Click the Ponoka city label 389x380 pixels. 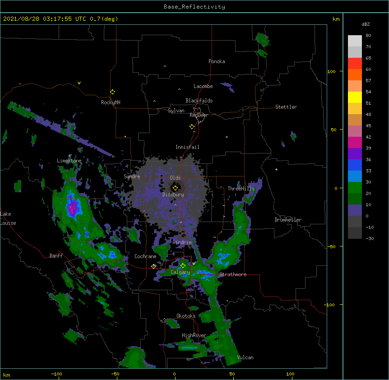(x=217, y=61)
